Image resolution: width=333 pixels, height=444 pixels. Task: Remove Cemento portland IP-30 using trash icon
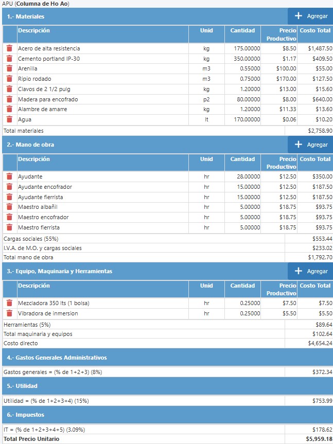(x=9, y=59)
